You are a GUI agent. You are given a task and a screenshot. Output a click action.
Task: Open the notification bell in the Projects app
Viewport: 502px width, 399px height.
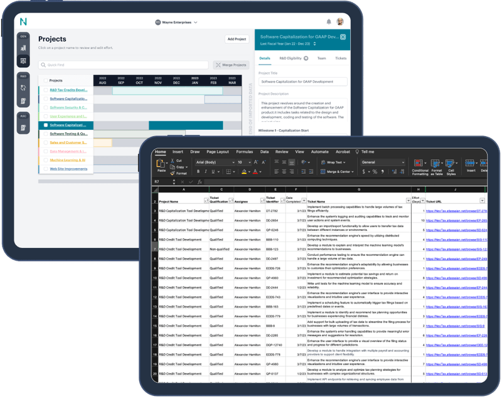tap(329, 21)
